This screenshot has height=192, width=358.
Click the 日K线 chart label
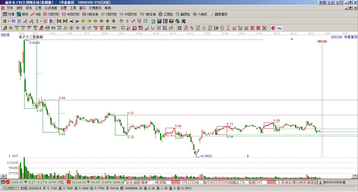coord(5,35)
